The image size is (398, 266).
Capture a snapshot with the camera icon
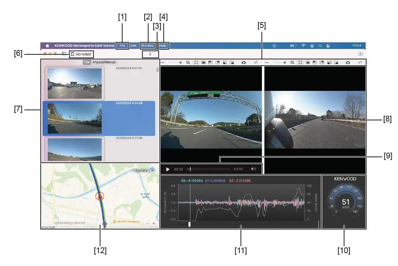click(x=244, y=62)
